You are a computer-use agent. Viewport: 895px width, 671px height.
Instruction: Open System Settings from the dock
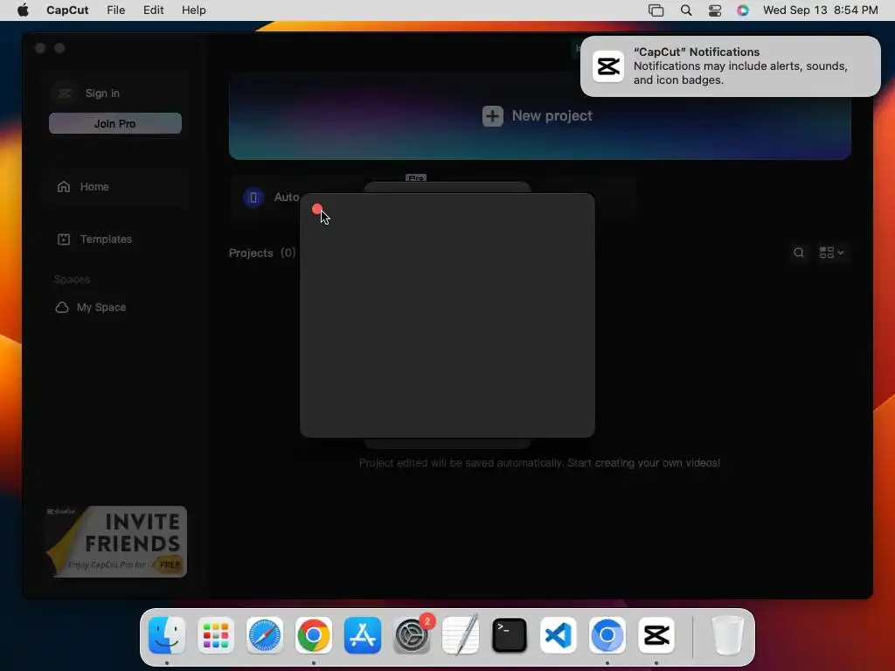412,635
